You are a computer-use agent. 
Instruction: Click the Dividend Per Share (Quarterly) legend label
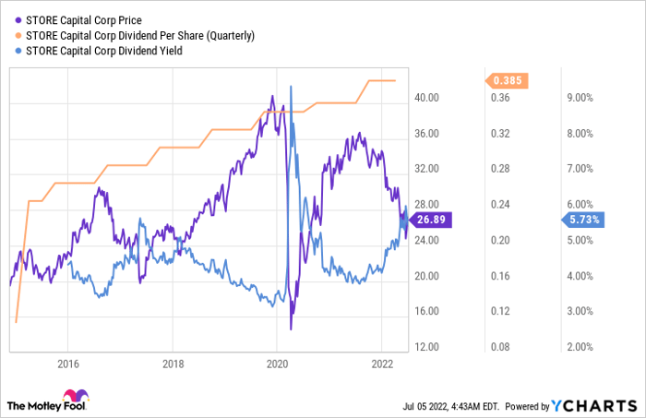point(137,35)
